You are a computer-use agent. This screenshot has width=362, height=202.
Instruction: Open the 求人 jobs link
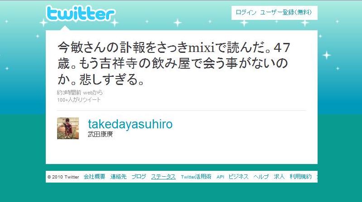[x=279, y=177]
